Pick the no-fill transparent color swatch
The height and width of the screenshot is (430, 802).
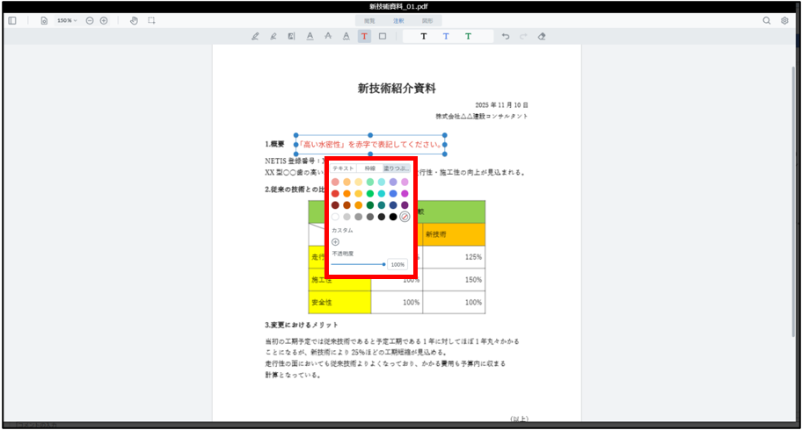[x=405, y=217]
